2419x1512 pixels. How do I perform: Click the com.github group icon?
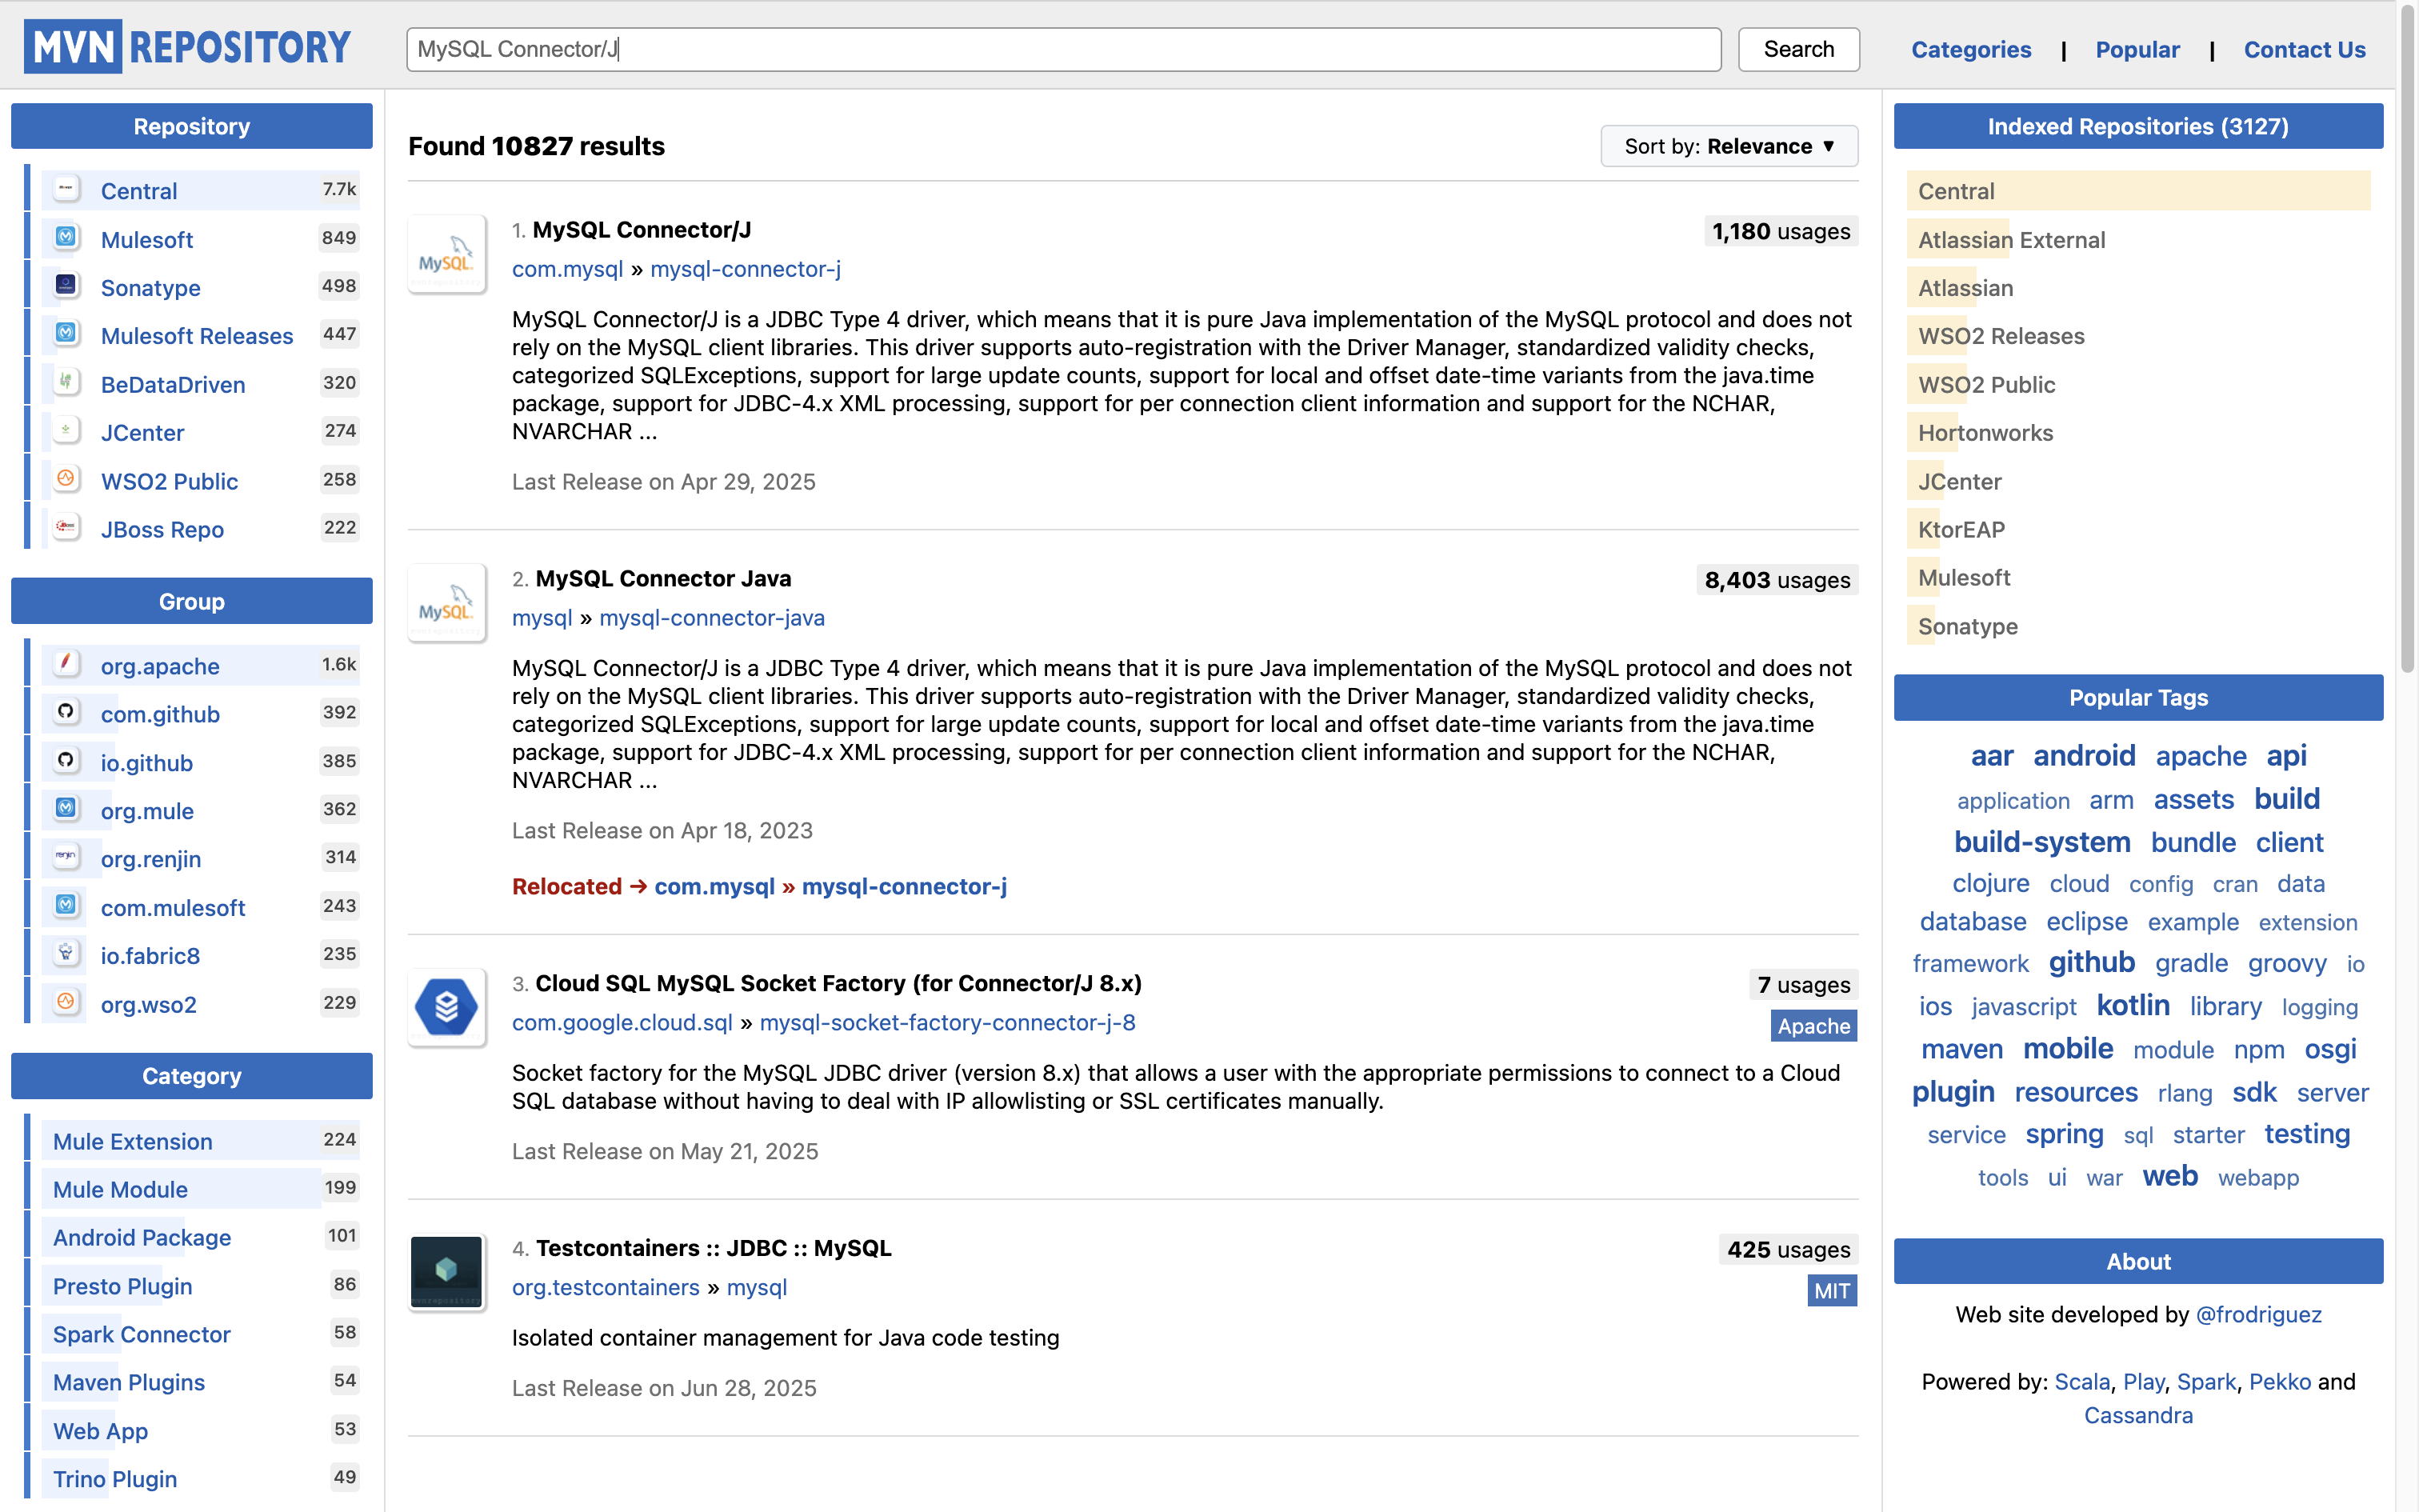point(66,712)
